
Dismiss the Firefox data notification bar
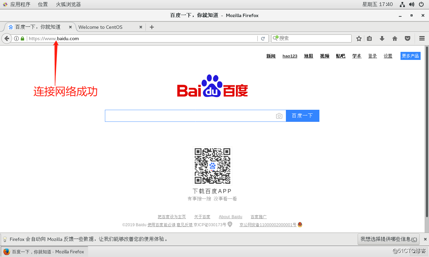tap(425, 239)
